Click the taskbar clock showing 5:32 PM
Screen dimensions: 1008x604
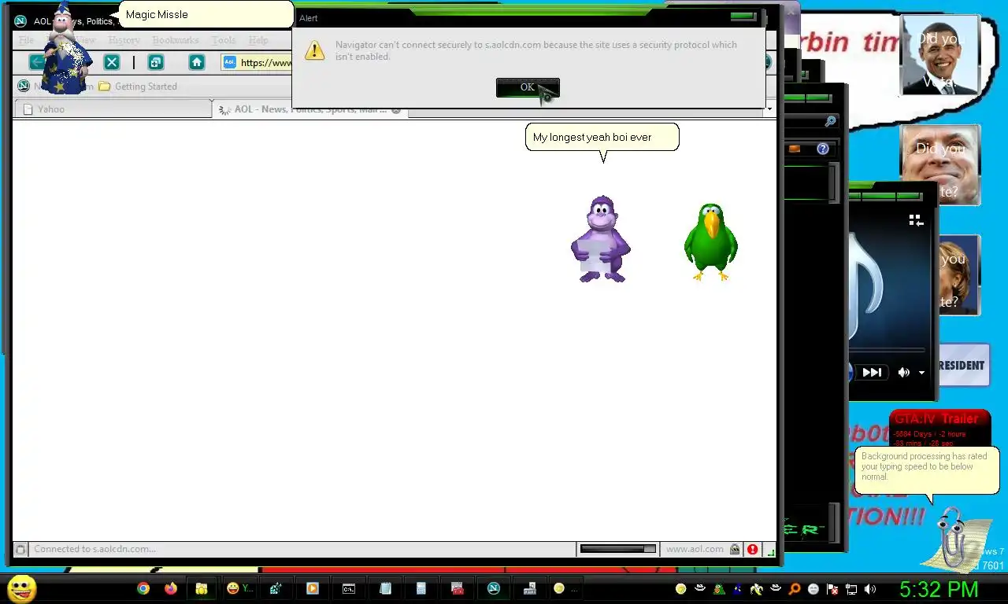click(939, 589)
